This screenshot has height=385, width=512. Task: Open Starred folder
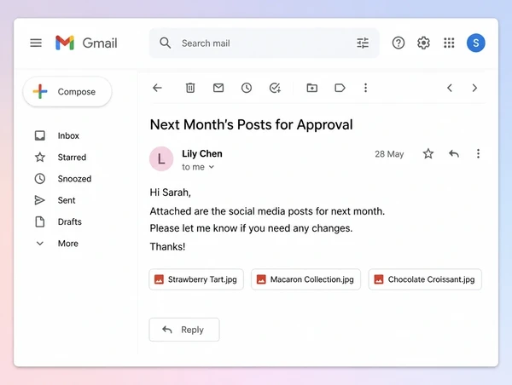(61, 157)
